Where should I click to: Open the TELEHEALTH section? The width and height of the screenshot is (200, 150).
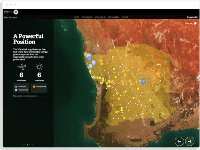coord(87,17)
